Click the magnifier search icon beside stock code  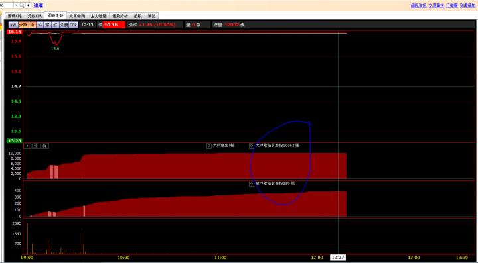22,5
